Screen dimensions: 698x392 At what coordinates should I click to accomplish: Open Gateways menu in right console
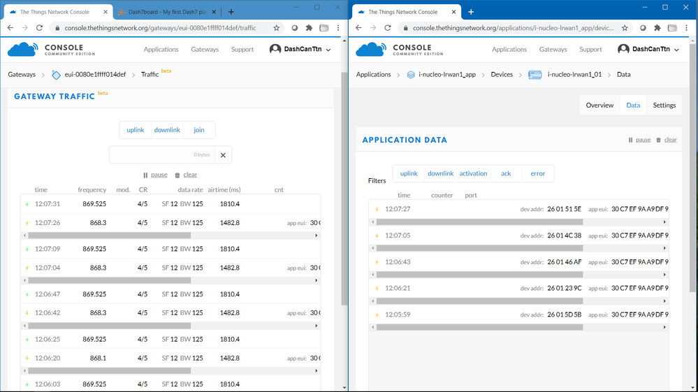click(x=553, y=50)
